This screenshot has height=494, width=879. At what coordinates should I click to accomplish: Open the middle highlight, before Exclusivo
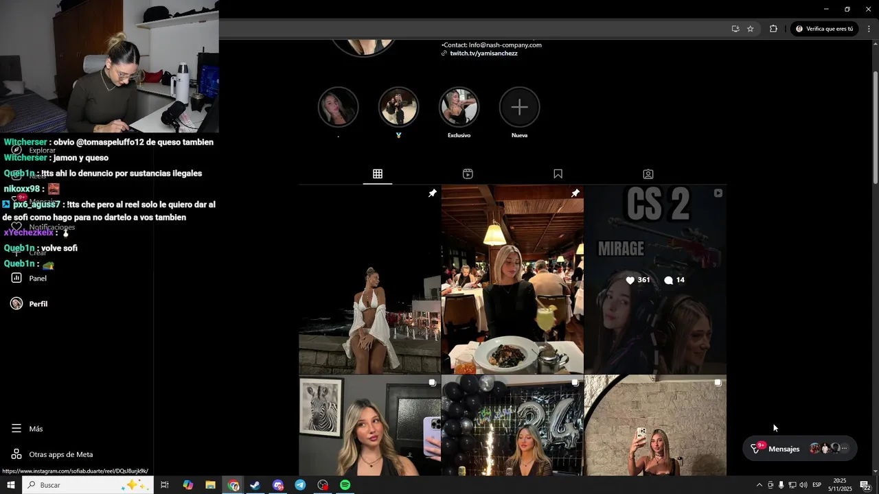click(x=398, y=107)
